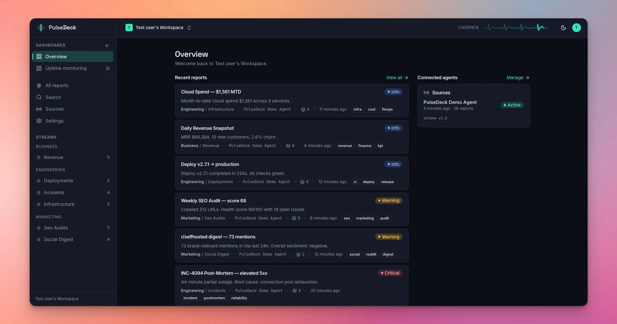
Task: Click the seo tag
Action: click(x=347, y=218)
